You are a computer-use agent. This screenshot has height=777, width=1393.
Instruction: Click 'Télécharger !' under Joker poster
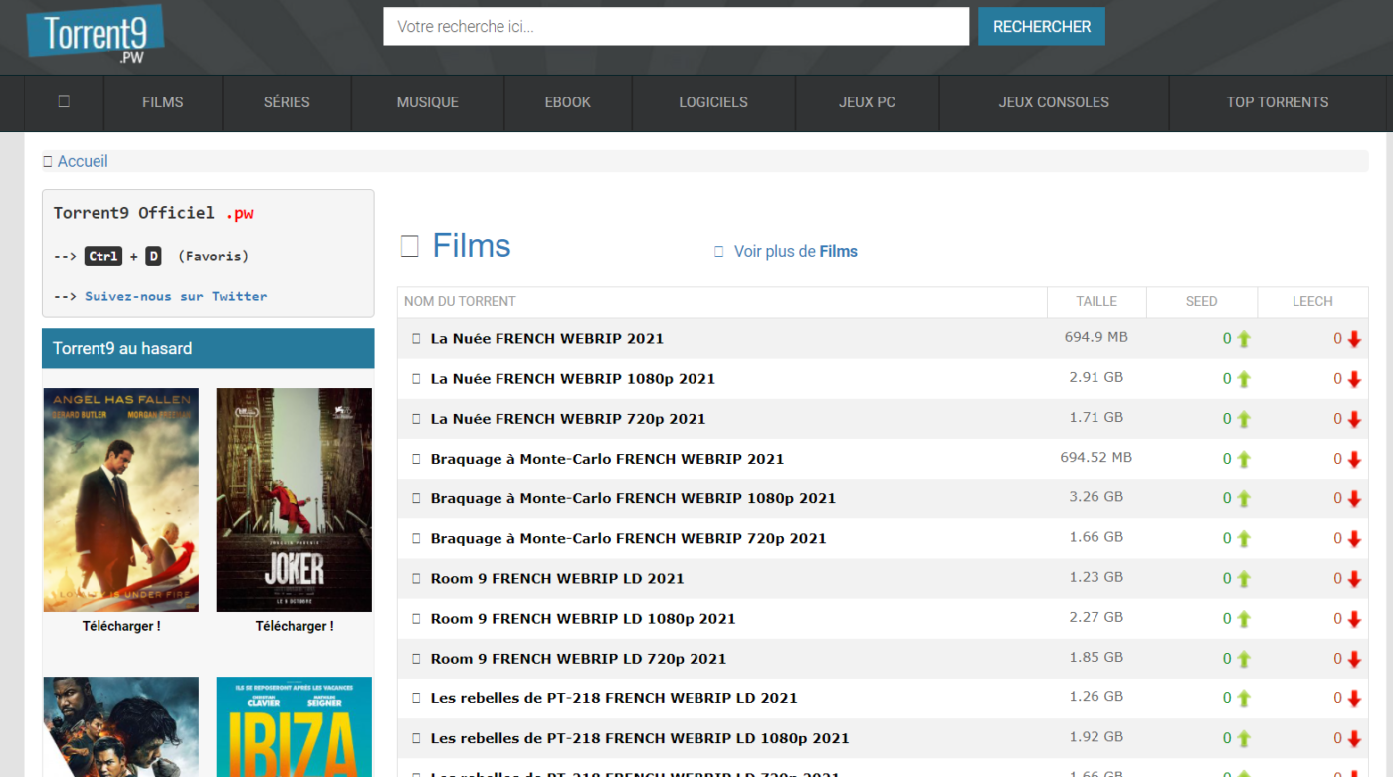[295, 626]
